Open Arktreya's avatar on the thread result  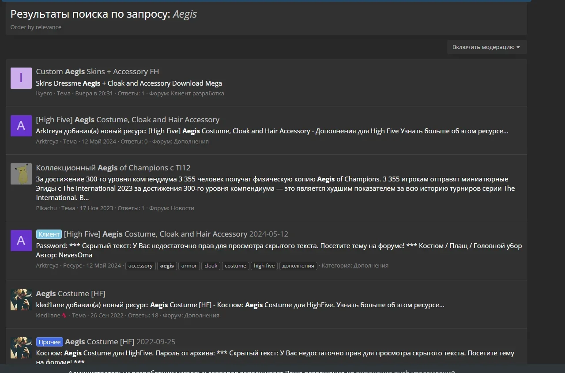click(x=21, y=126)
